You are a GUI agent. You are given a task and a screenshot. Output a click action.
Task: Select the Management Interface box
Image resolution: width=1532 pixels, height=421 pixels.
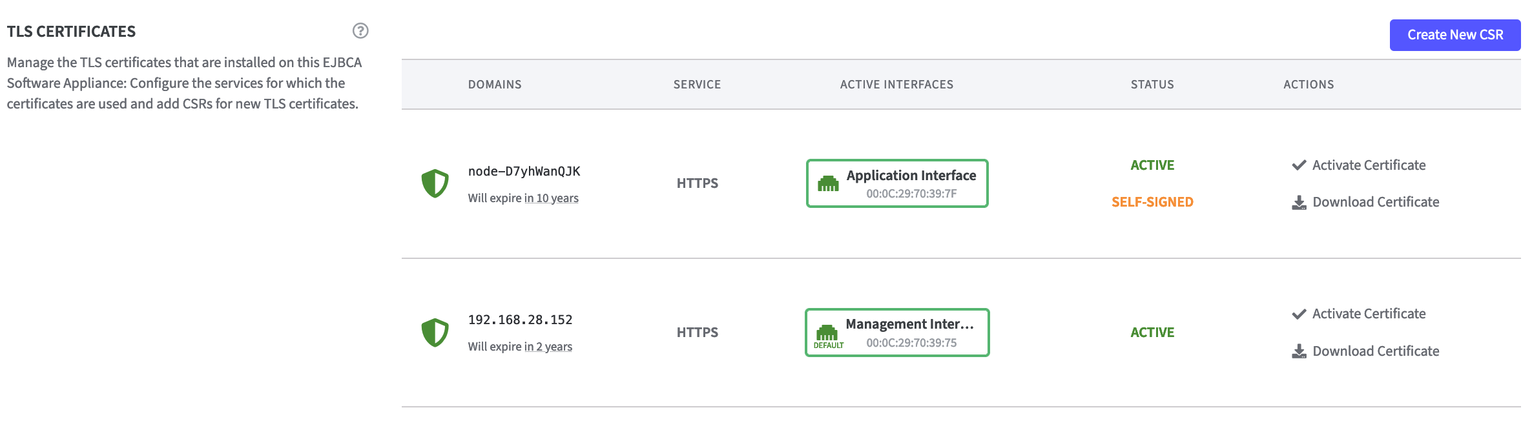tap(897, 333)
